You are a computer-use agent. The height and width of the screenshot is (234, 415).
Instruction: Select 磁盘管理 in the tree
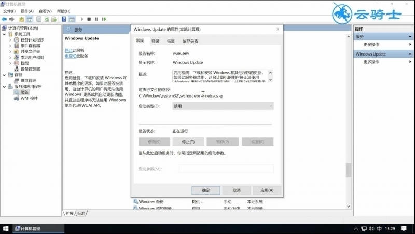click(x=29, y=80)
